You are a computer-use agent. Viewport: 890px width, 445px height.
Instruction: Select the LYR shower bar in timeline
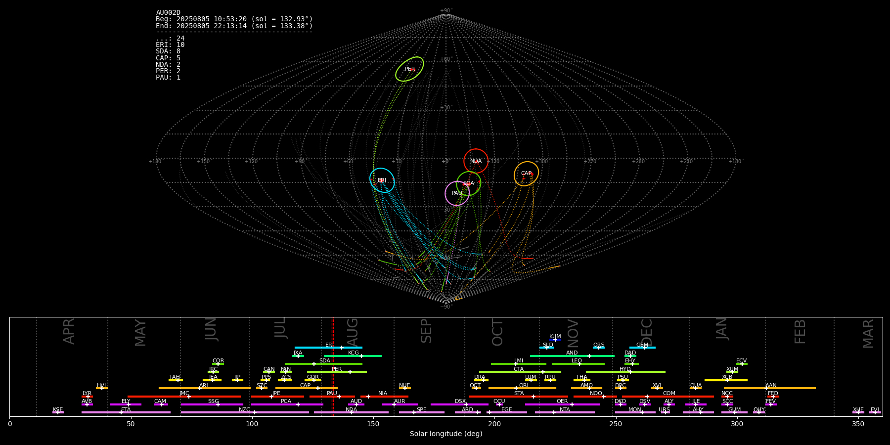tap(87, 396)
